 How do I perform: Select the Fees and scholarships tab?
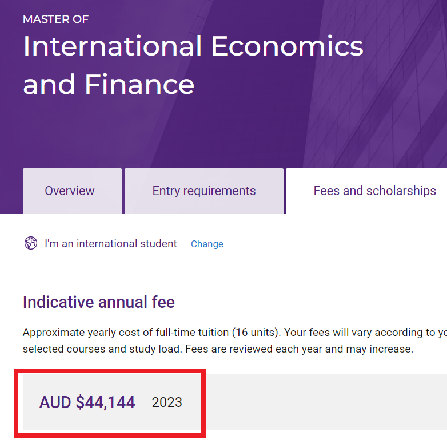pyautogui.click(x=374, y=191)
